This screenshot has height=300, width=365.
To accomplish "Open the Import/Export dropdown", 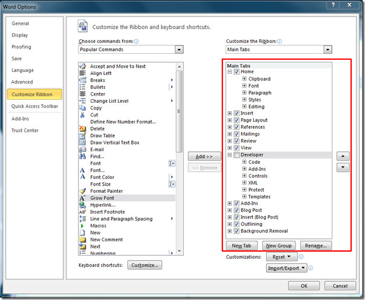I will click(x=286, y=268).
